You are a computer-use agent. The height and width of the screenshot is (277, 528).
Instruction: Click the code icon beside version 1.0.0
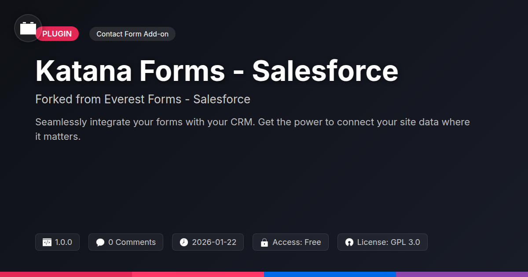(x=47, y=242)
